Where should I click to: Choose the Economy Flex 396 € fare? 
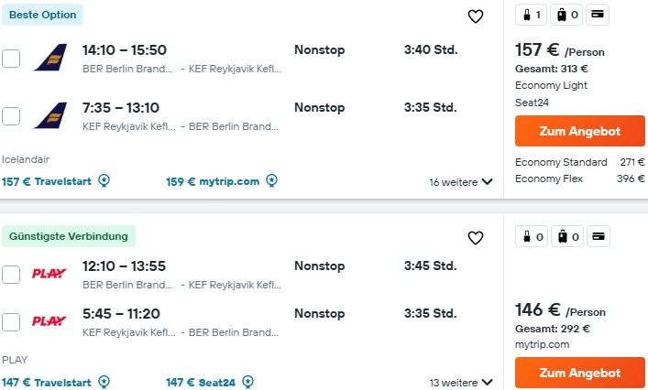click(580, 179)
